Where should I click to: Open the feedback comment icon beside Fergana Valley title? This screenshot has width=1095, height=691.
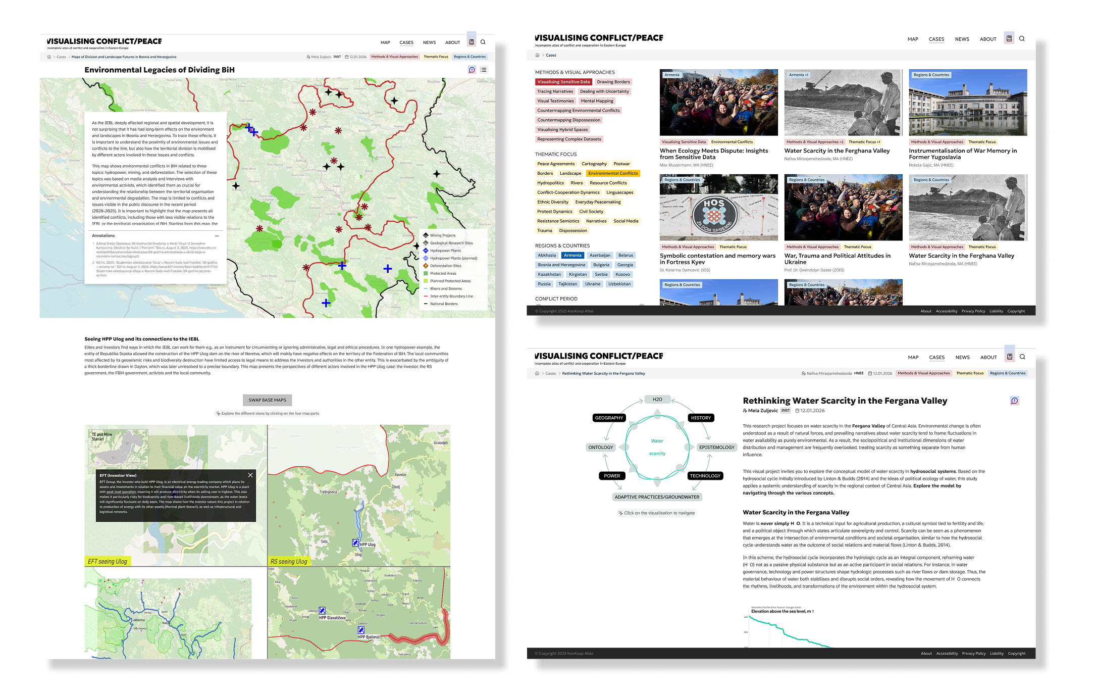coord(1014,401)
